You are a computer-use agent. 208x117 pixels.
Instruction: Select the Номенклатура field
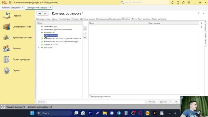pos(51,26)
